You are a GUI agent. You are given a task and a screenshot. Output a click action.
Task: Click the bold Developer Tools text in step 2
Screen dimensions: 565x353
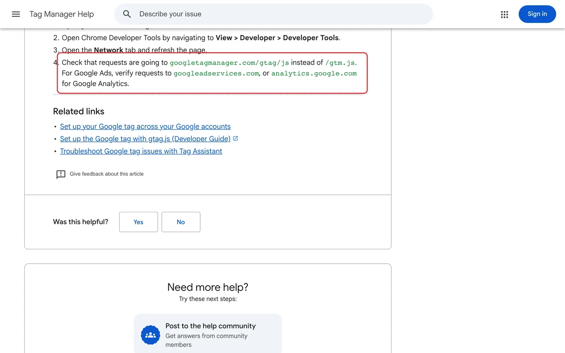tap(311, 38)
